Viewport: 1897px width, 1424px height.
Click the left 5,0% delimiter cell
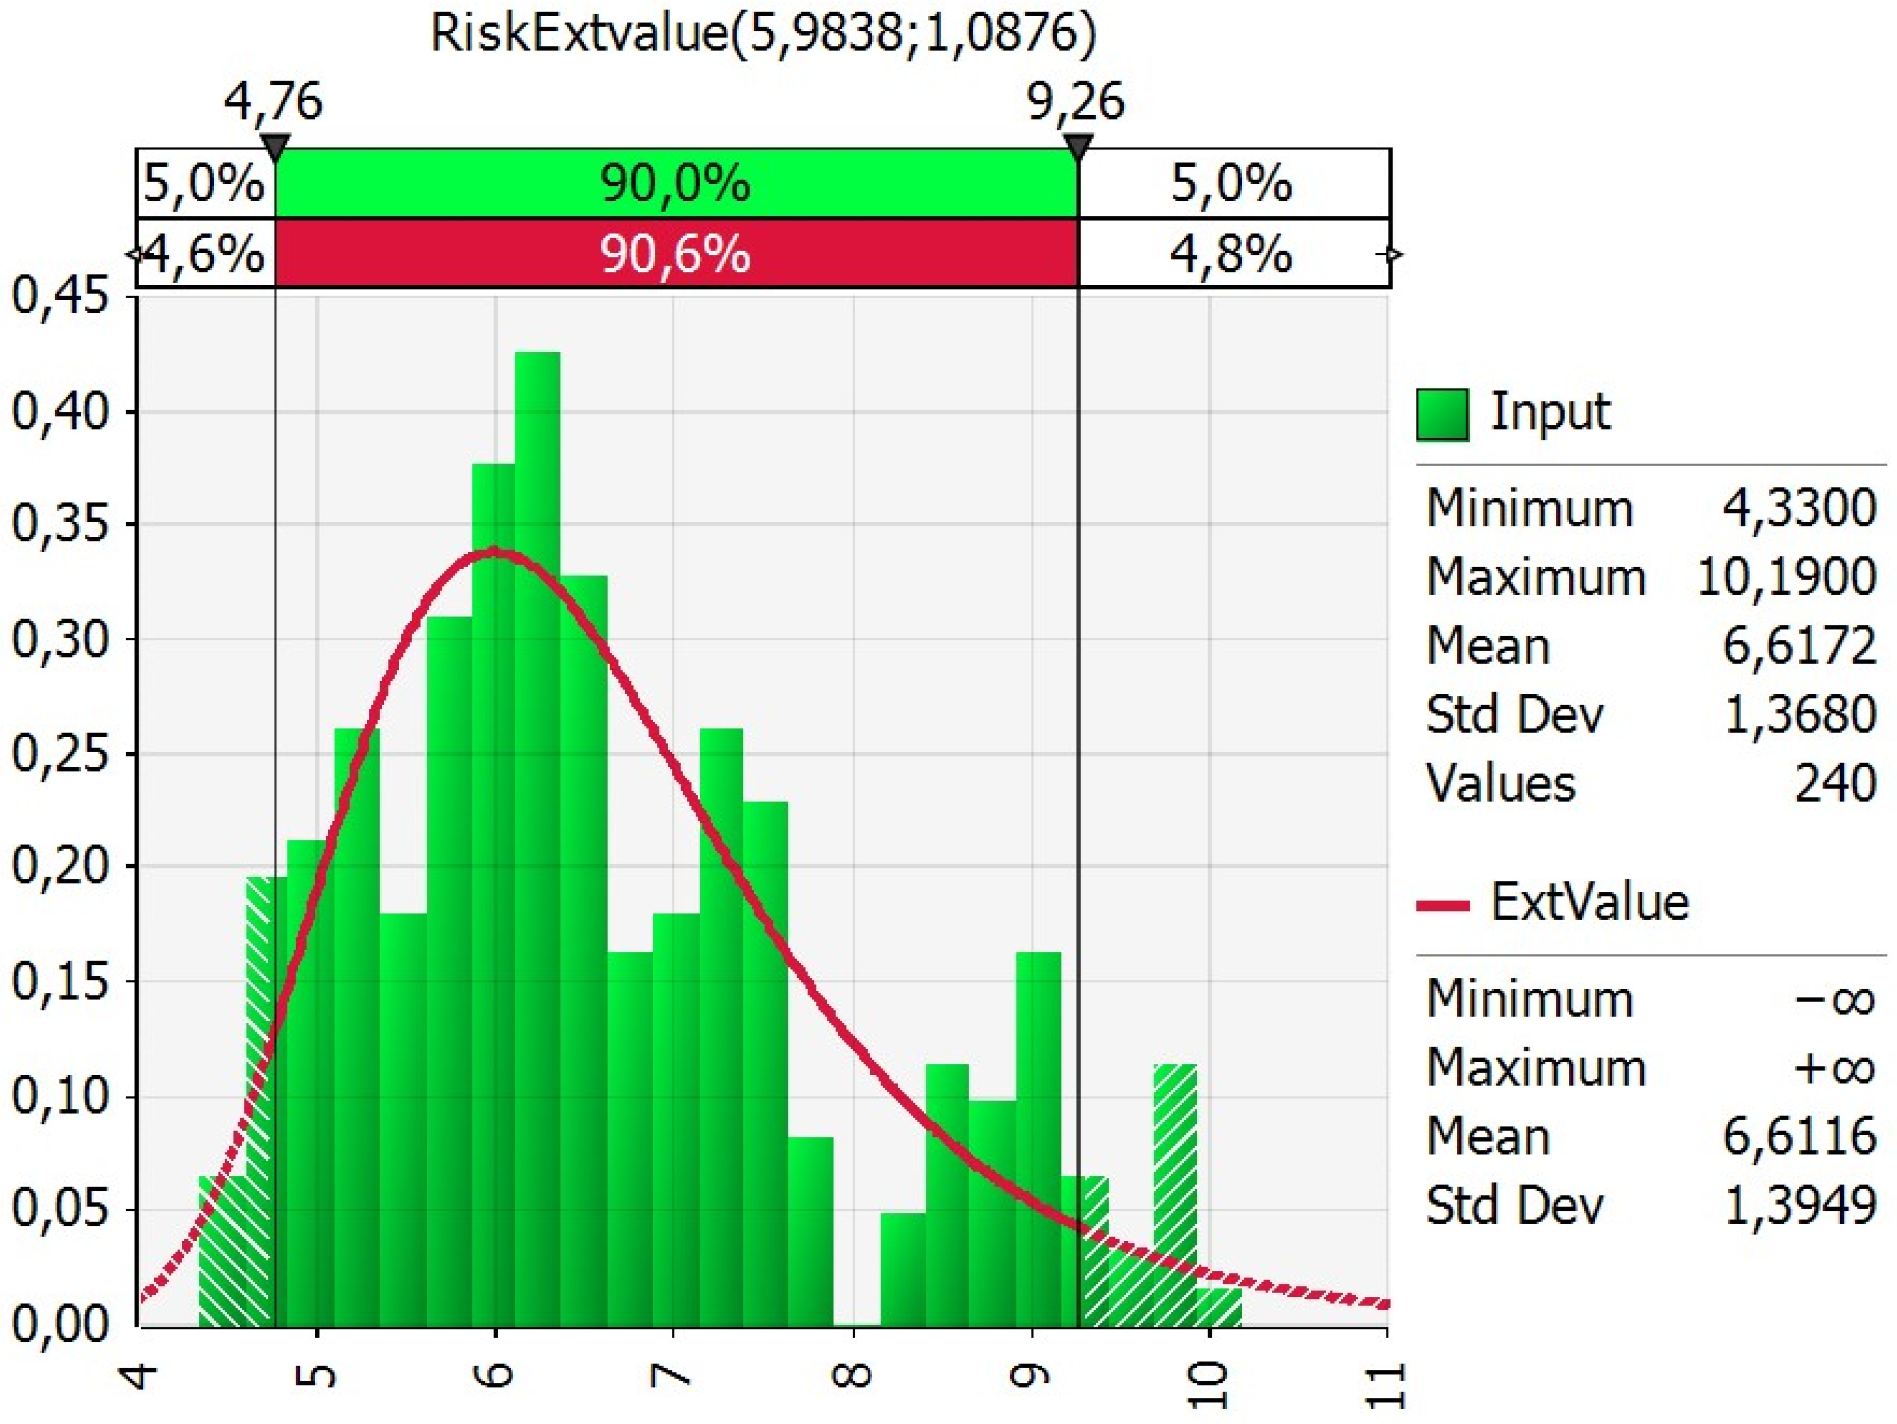pyautogui.click(x=205, y=183)
